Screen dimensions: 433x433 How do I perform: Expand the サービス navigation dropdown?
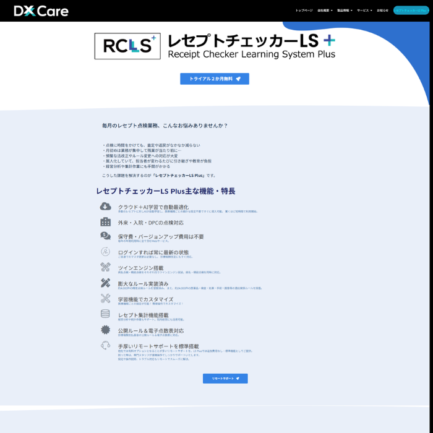[x=364, y=11]
